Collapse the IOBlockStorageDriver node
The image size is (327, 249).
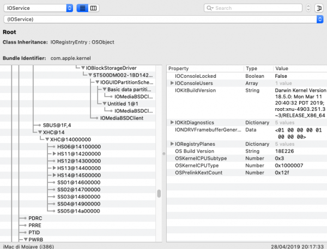(x=82, y=67)
